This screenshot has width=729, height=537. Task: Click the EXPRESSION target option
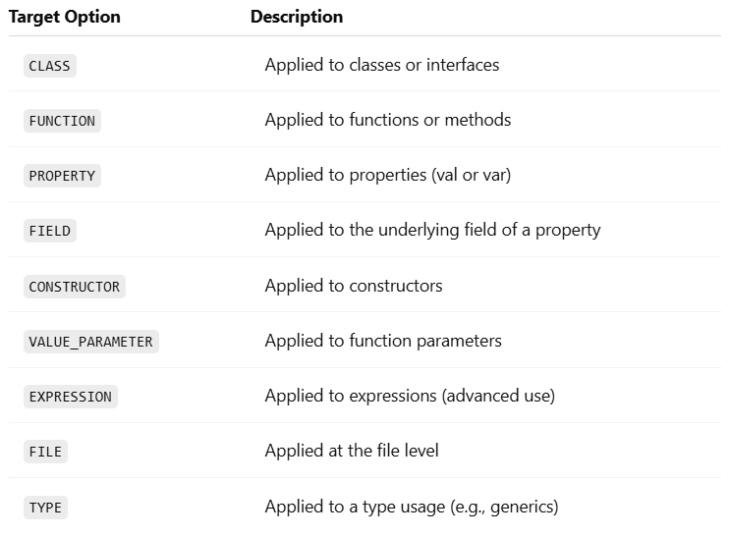point(71,397)
